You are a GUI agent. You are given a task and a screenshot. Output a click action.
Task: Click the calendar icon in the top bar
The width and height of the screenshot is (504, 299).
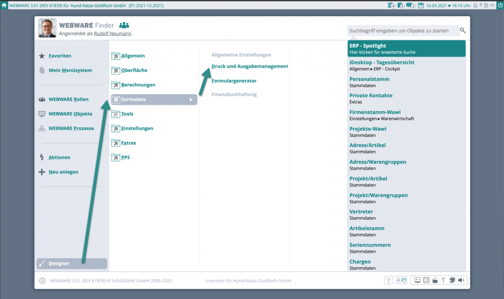421,5
